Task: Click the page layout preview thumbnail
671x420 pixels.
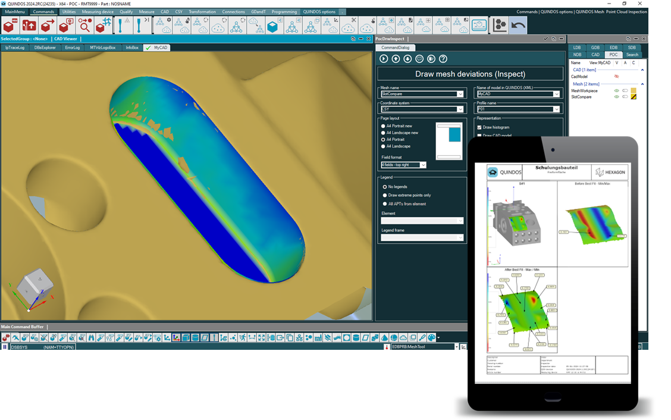Action: [449, 141]
